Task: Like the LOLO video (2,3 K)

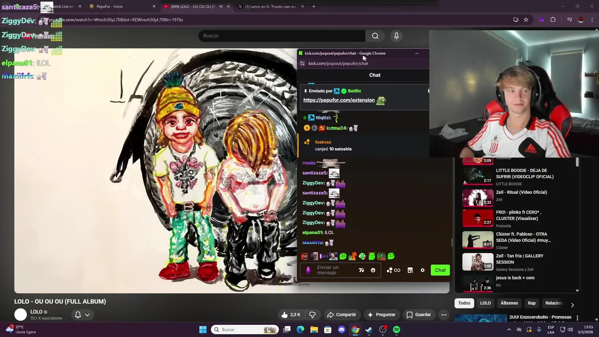Action: point(291,315)
